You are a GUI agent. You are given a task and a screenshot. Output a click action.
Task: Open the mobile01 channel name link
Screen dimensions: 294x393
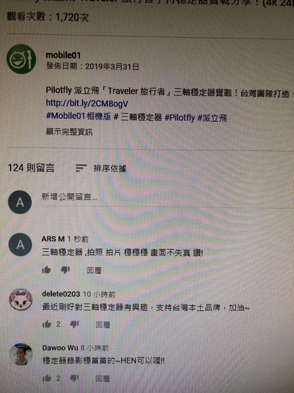pos(63,55)
